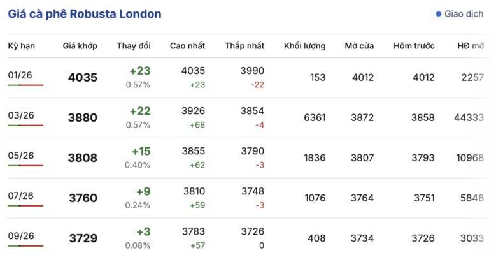Sort by the Kỳ hạn column header
503x255 pixels.
pos(21,46)
